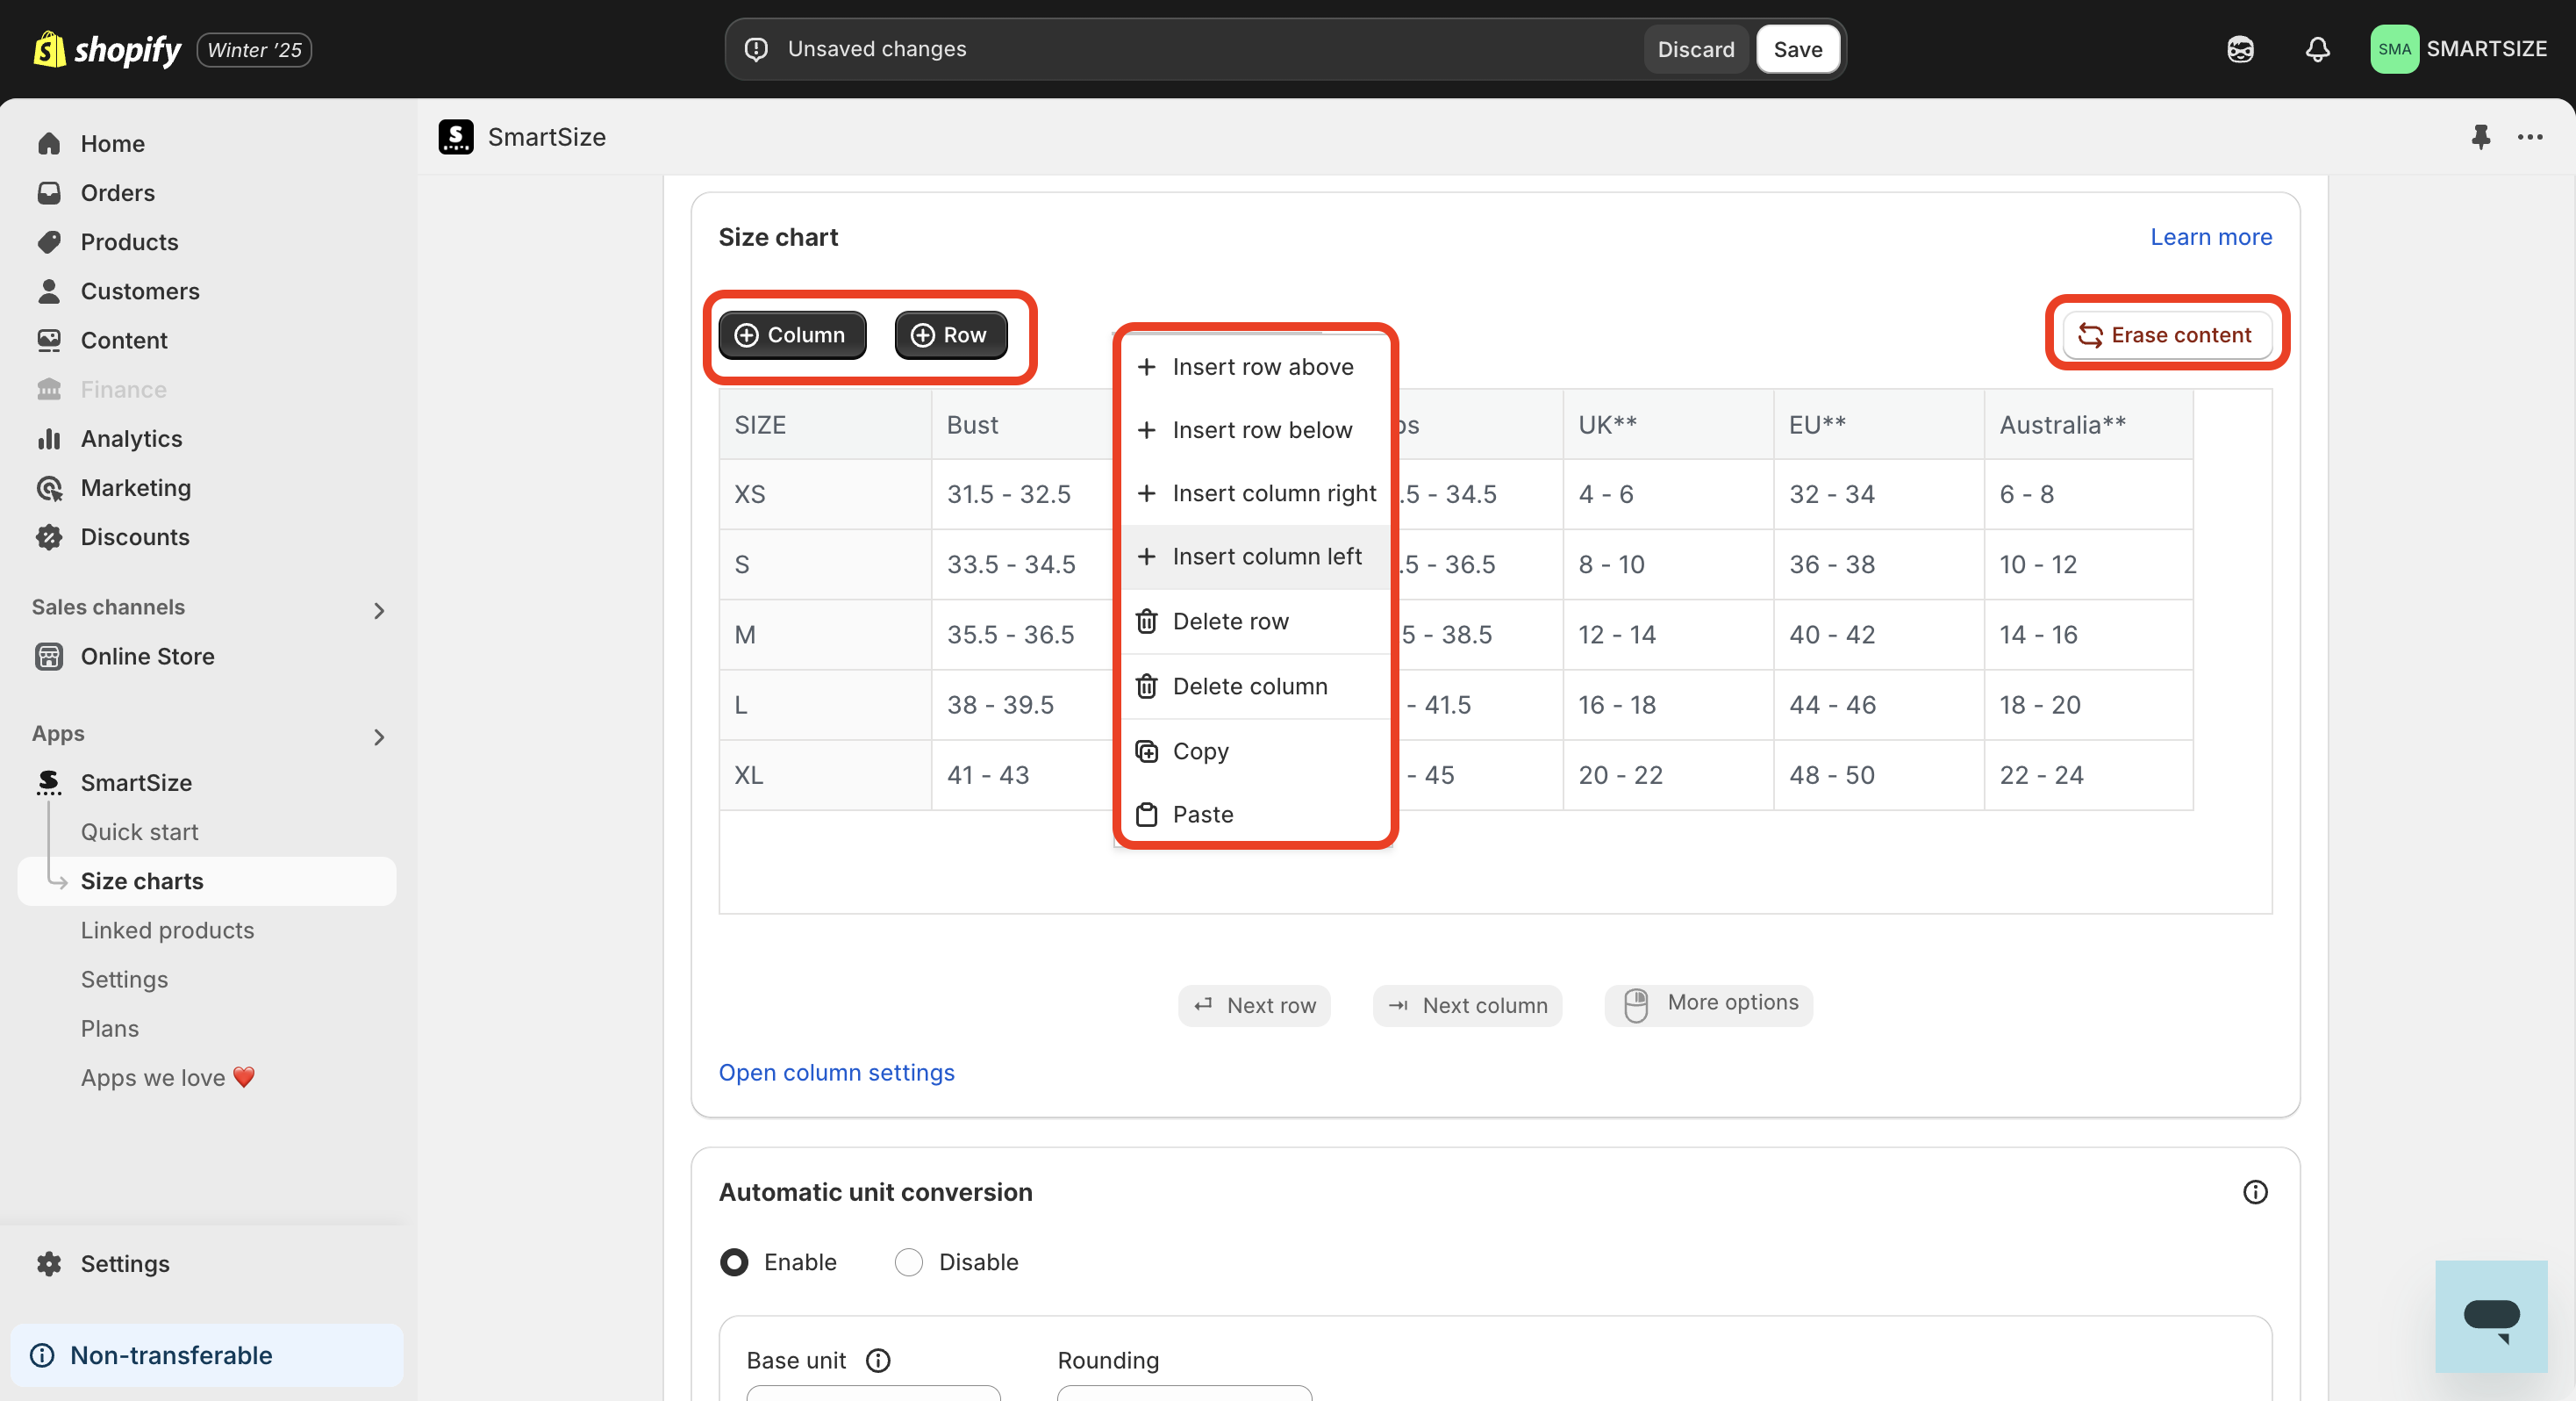2576x1401 pixels.
Task: Click the Non-transferable banner
Action: click(x=207, y=1355)
